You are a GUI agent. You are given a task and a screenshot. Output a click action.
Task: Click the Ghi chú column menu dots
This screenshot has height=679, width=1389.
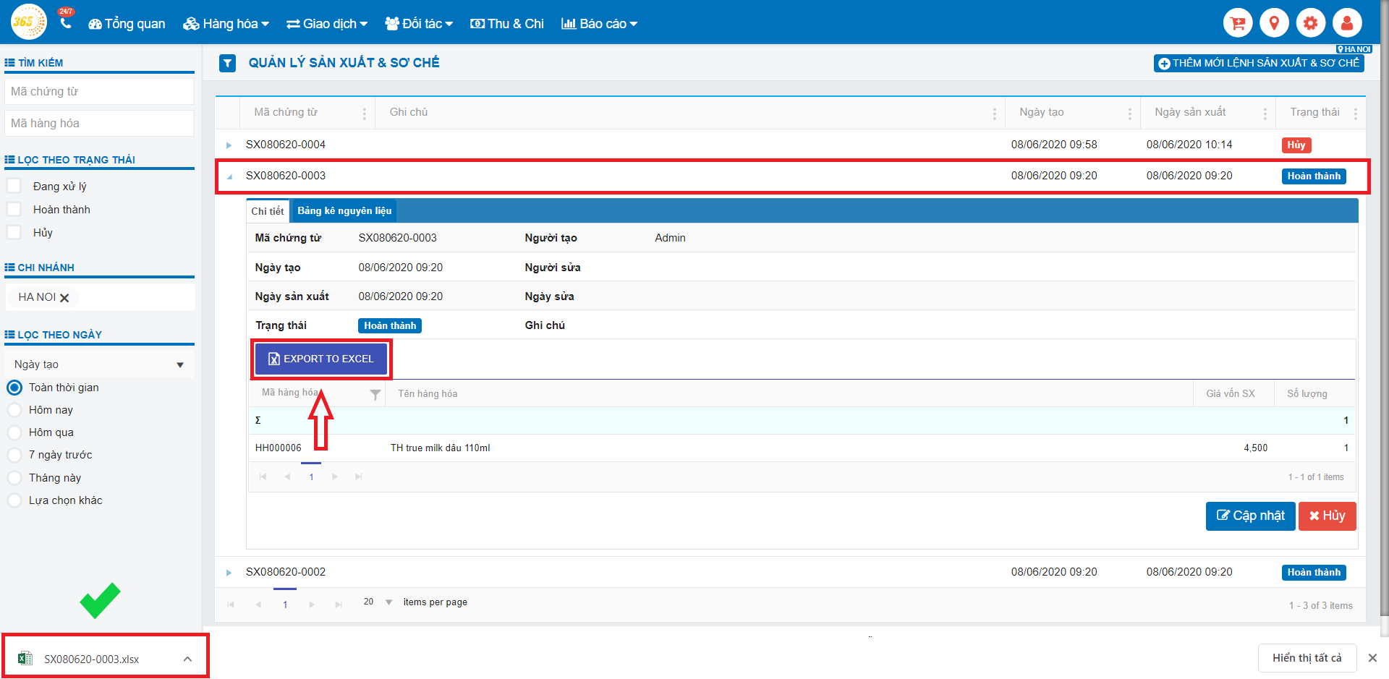(994, 114)
